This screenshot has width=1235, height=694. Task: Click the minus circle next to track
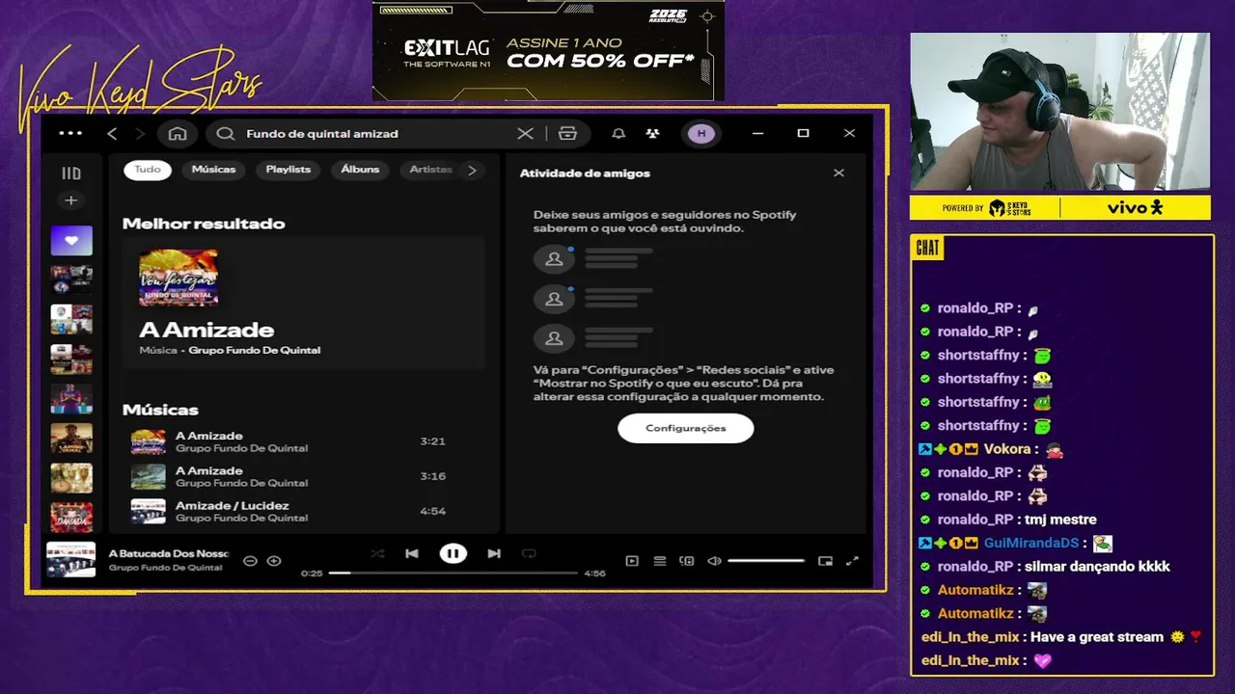(x=250, y=561)
